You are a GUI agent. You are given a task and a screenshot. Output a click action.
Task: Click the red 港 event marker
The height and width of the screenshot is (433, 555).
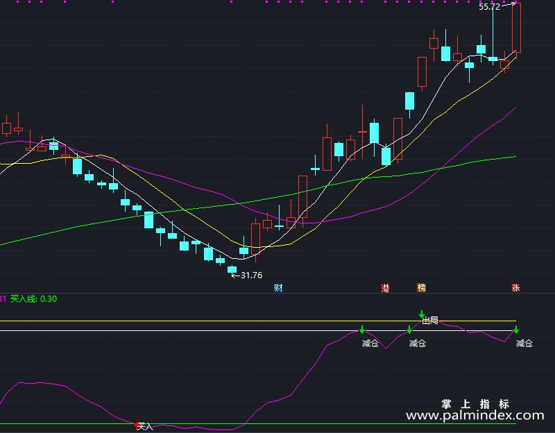point(385,288)
